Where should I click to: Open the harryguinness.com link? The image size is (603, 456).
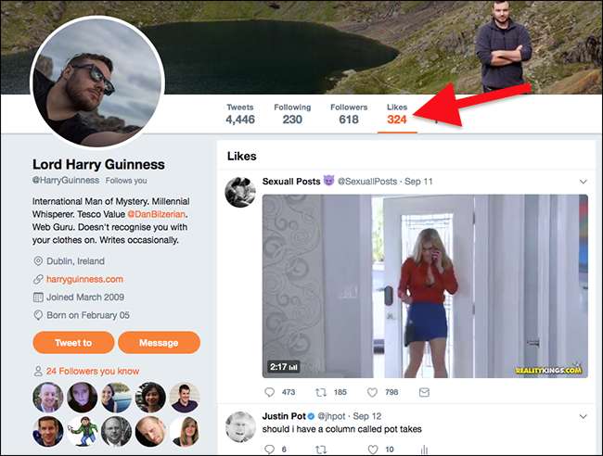click(x=84, y=279)
